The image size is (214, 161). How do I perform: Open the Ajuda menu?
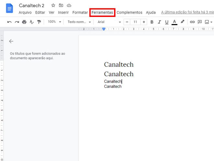pyautogui.click(x=151, y=12)
